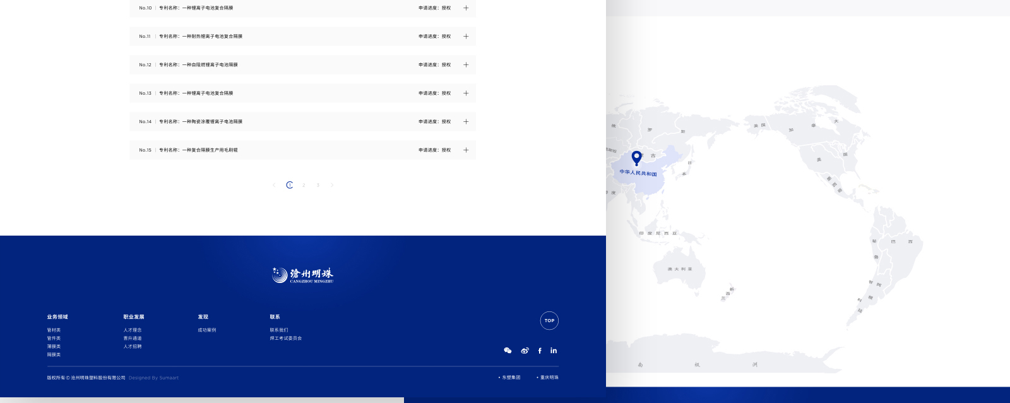Expand patent No.10 with plus icon
The image size is (1010, 403).
point(466,8)
